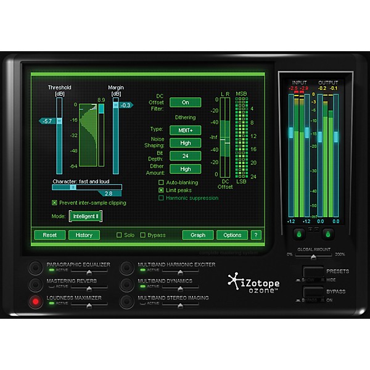The width and height of the screenshot is (370, 370).
Task: Click the DC Offset L R meter
Action: (225, 138)
